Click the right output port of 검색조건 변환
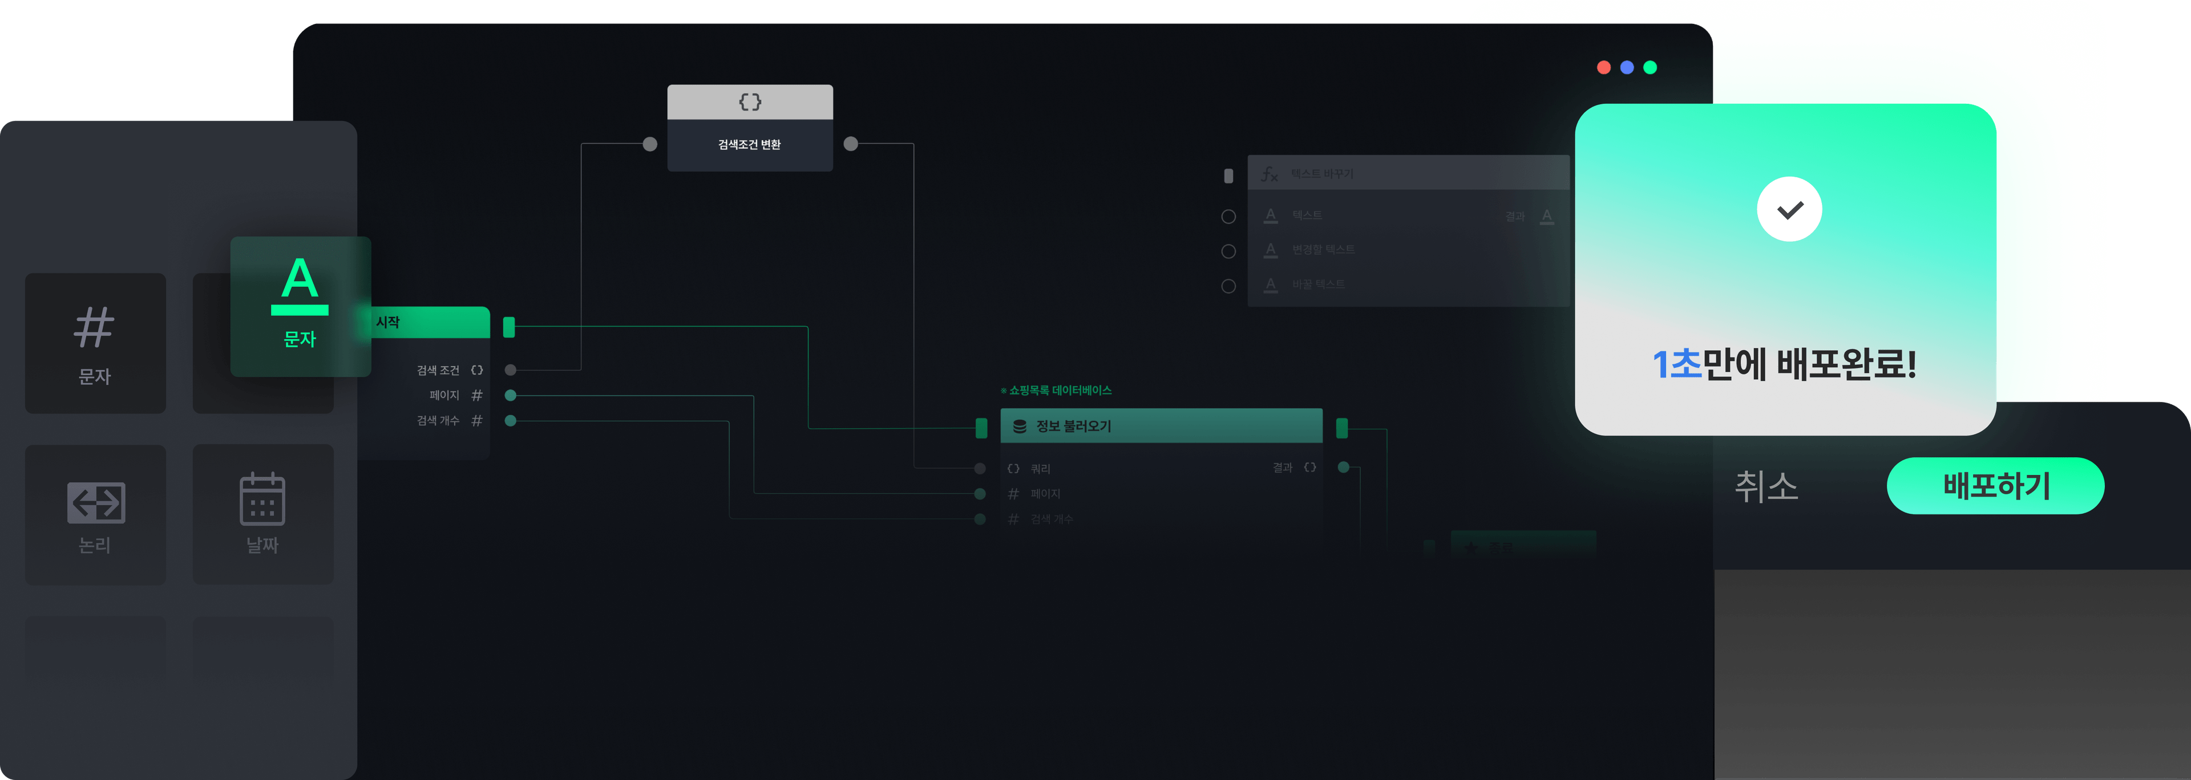Screen dimensions: 2191x780 (851, 144)
